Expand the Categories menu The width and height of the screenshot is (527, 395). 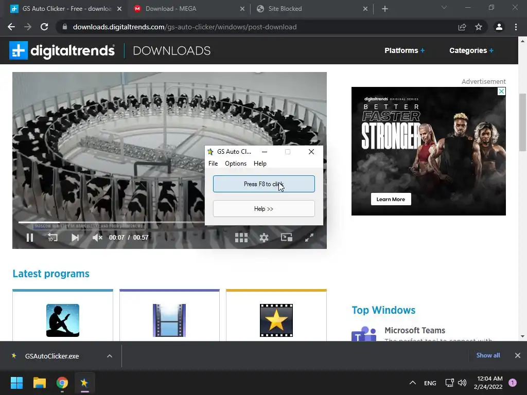click(x=471, y=50)
